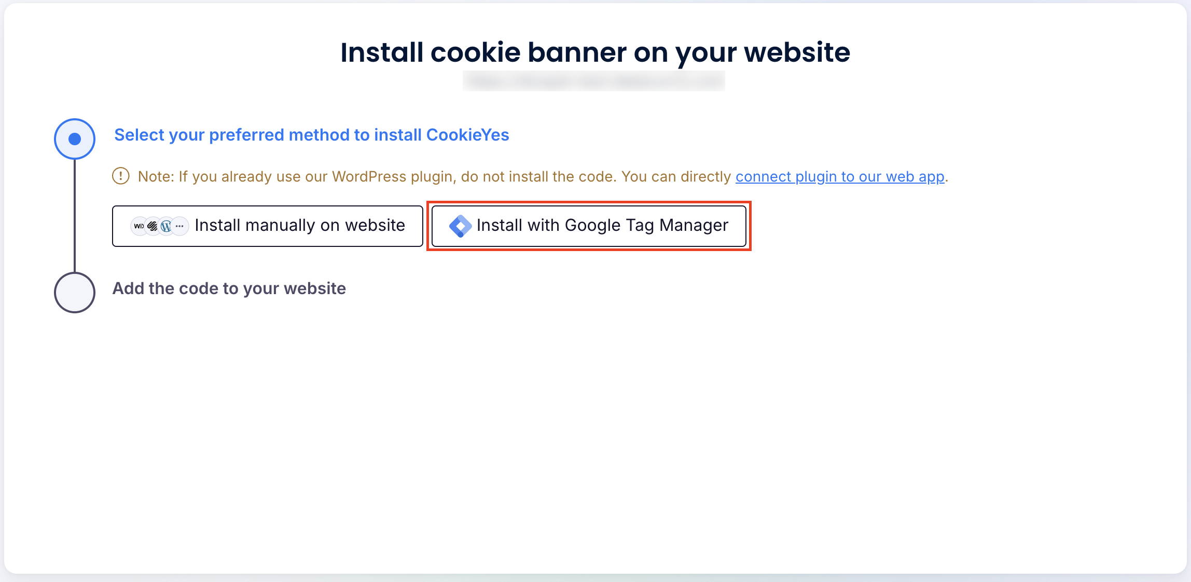Click the Squarespace logo icon

153,226
